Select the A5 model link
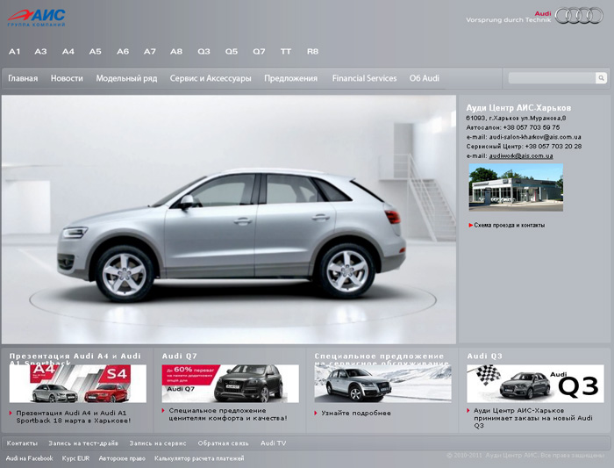 [95, 51]
